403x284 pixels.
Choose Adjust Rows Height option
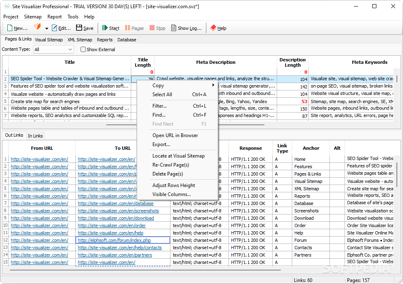click(177, 185)
